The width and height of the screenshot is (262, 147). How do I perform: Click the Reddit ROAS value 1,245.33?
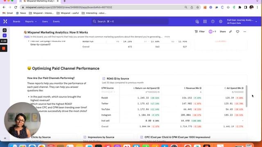click(x=143, y=98)
